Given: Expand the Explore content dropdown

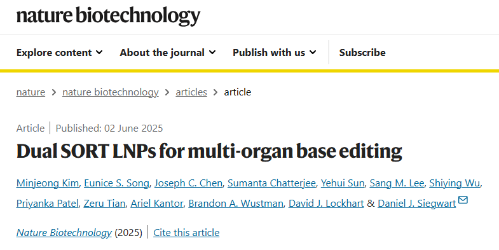Looking at the screenshot, I should pos(60,53).
